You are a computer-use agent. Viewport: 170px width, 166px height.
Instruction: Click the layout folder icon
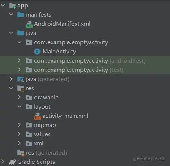point(29,107)
